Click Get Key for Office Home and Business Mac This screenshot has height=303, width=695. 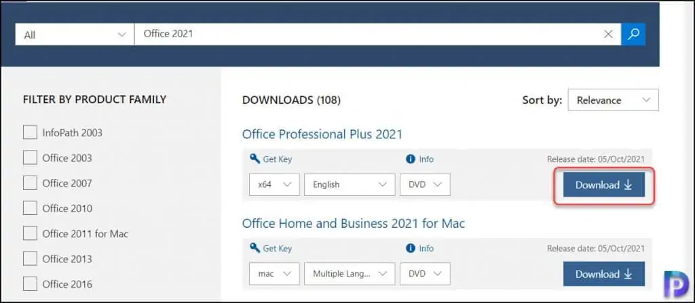[278, 248]
